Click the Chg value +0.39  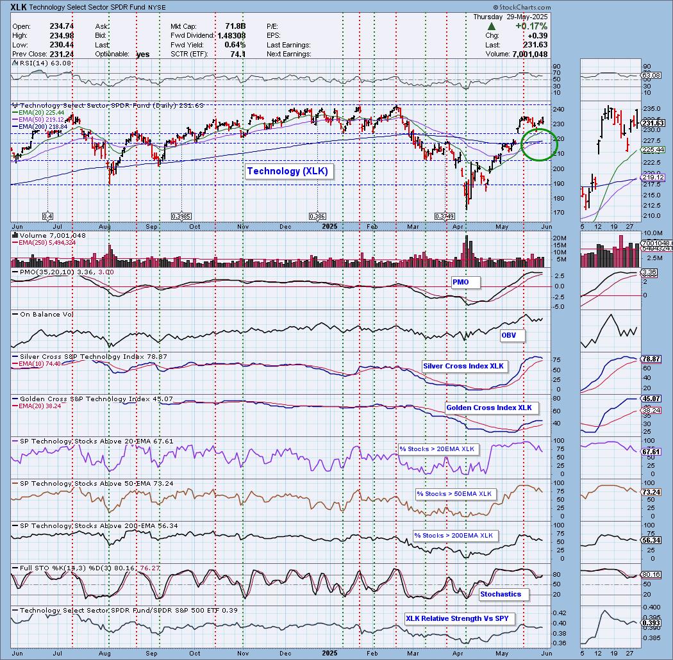pyautogui.click(x=537, y=36)
